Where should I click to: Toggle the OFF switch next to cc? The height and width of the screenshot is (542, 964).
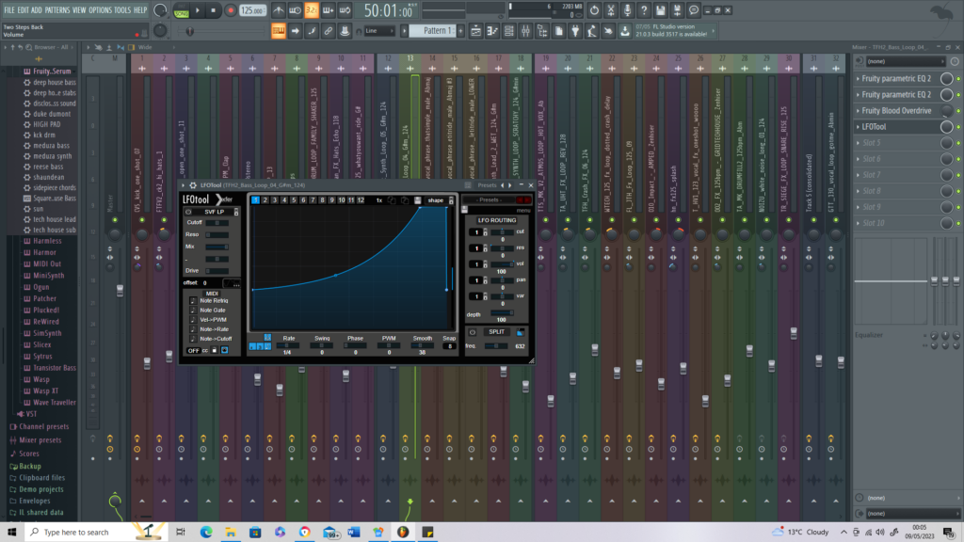193,350
